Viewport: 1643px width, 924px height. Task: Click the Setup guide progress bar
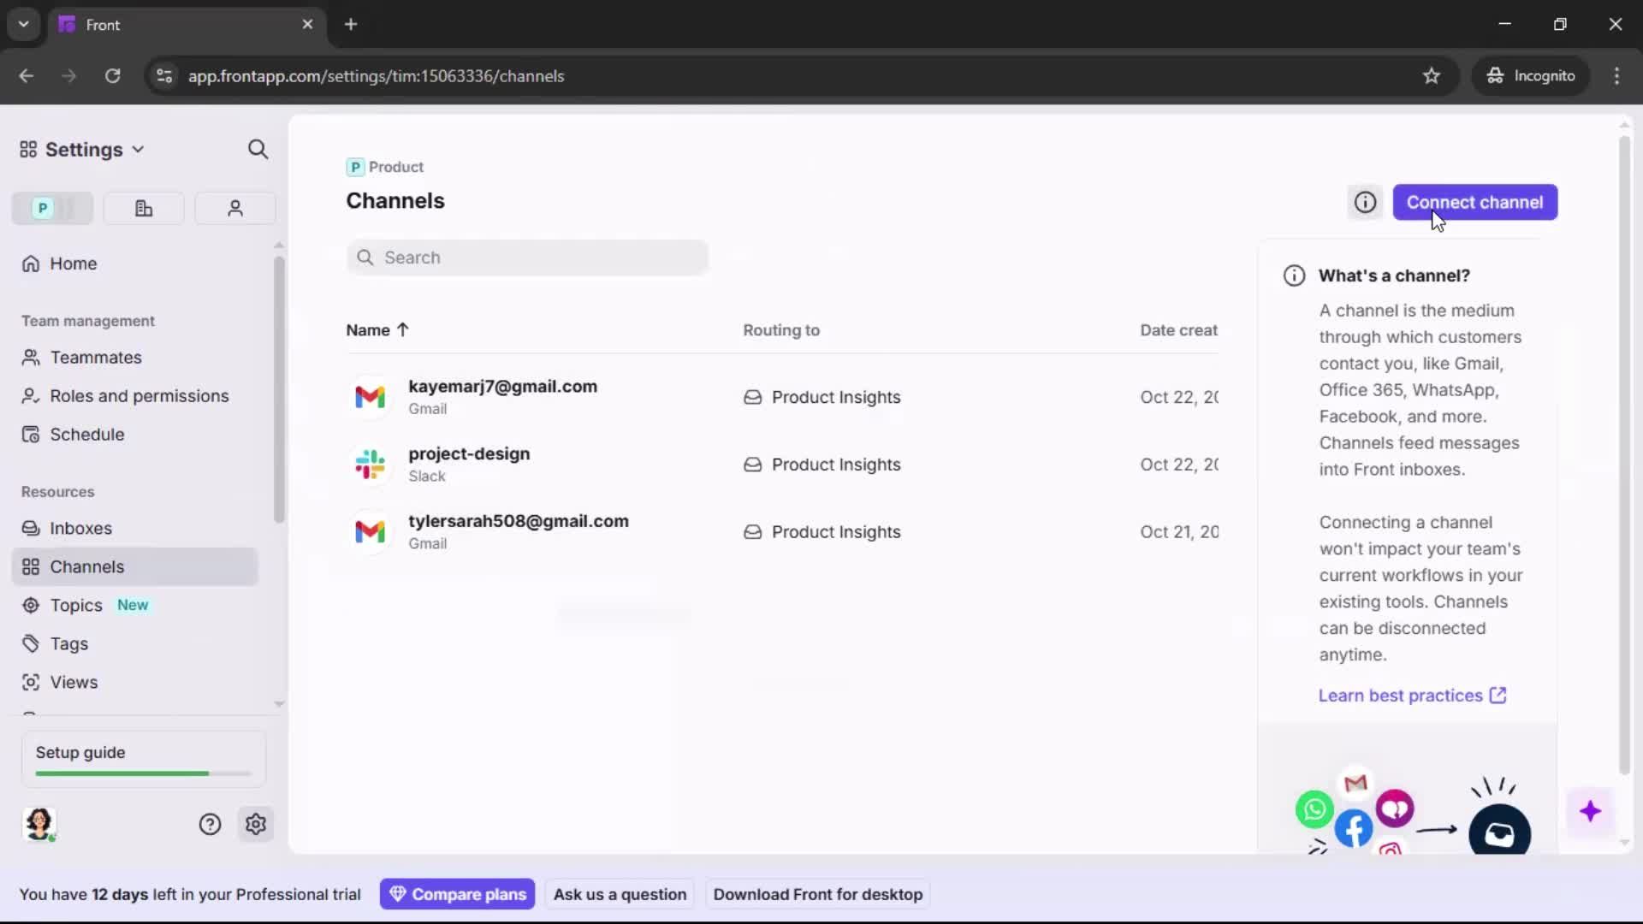point(141,773)
